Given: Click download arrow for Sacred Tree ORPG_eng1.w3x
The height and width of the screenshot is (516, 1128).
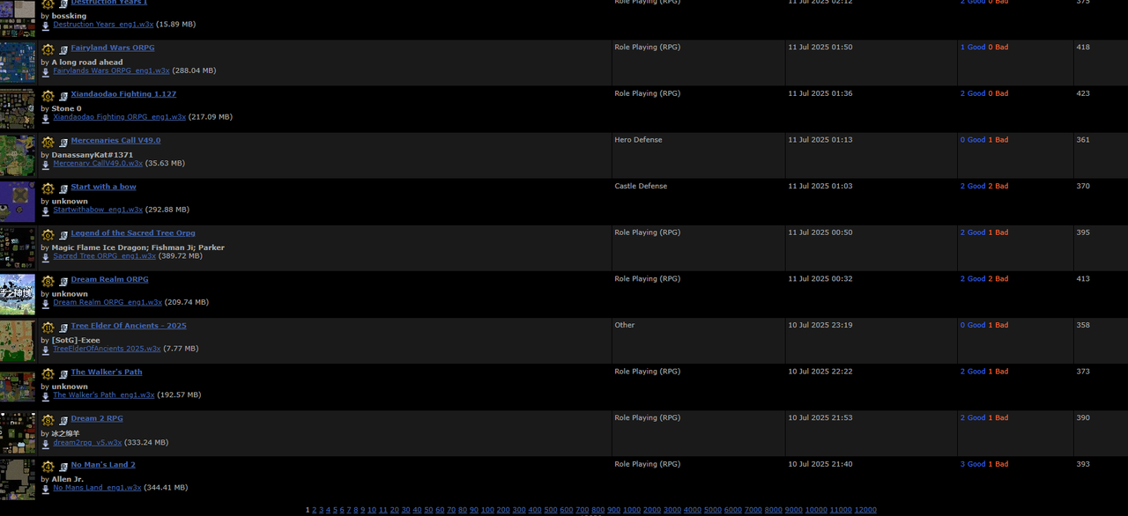Looking at the screenshot, I should coord(46,257).
